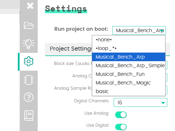Open the help question mark icon
175x131 pixels.
29,98
